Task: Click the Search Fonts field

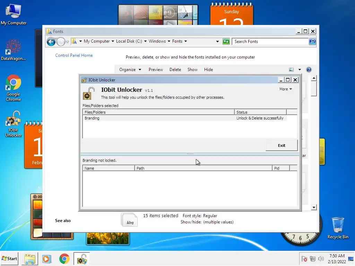Action: [270, 42]
